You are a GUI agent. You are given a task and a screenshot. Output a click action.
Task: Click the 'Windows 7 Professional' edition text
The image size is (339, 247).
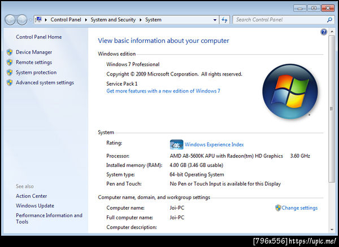click(133, 64)
